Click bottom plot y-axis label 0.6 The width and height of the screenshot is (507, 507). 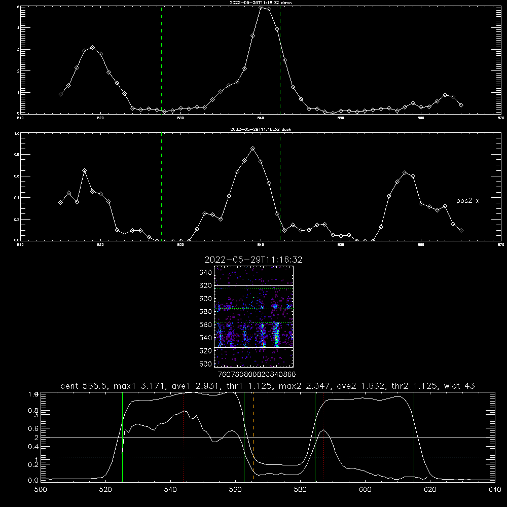coord(33,428)
